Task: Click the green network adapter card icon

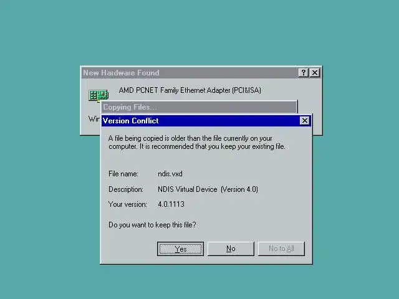Action: click(99, 95)
